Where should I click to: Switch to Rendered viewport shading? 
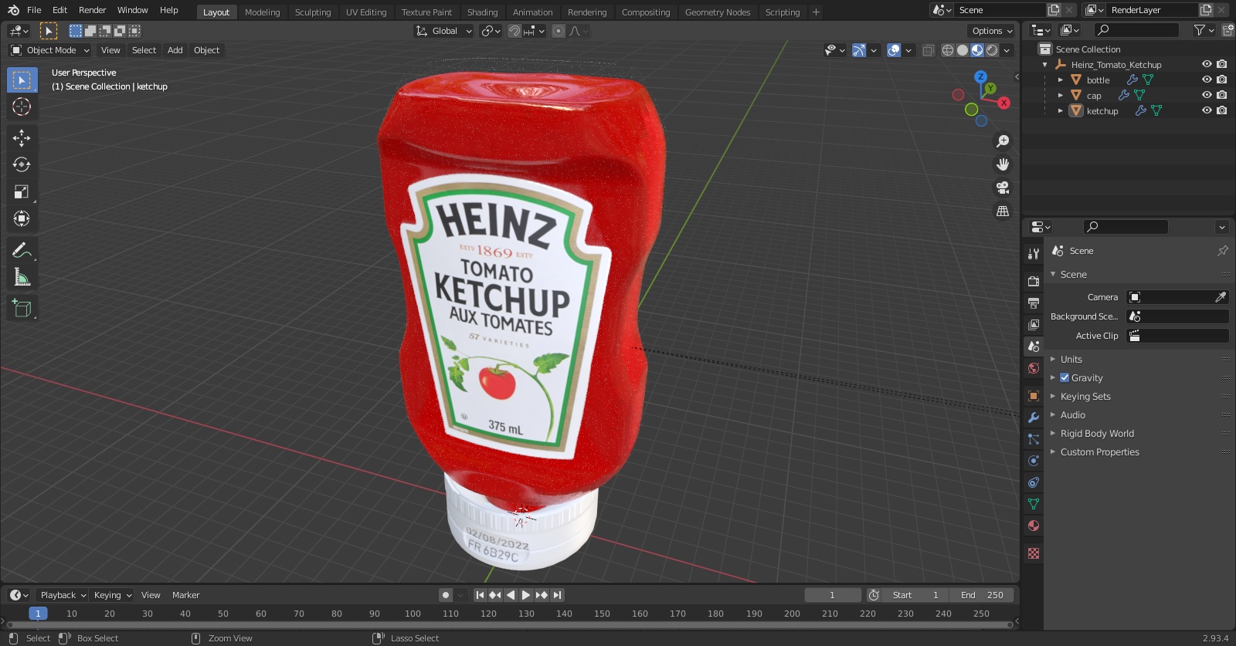[992, 50]
